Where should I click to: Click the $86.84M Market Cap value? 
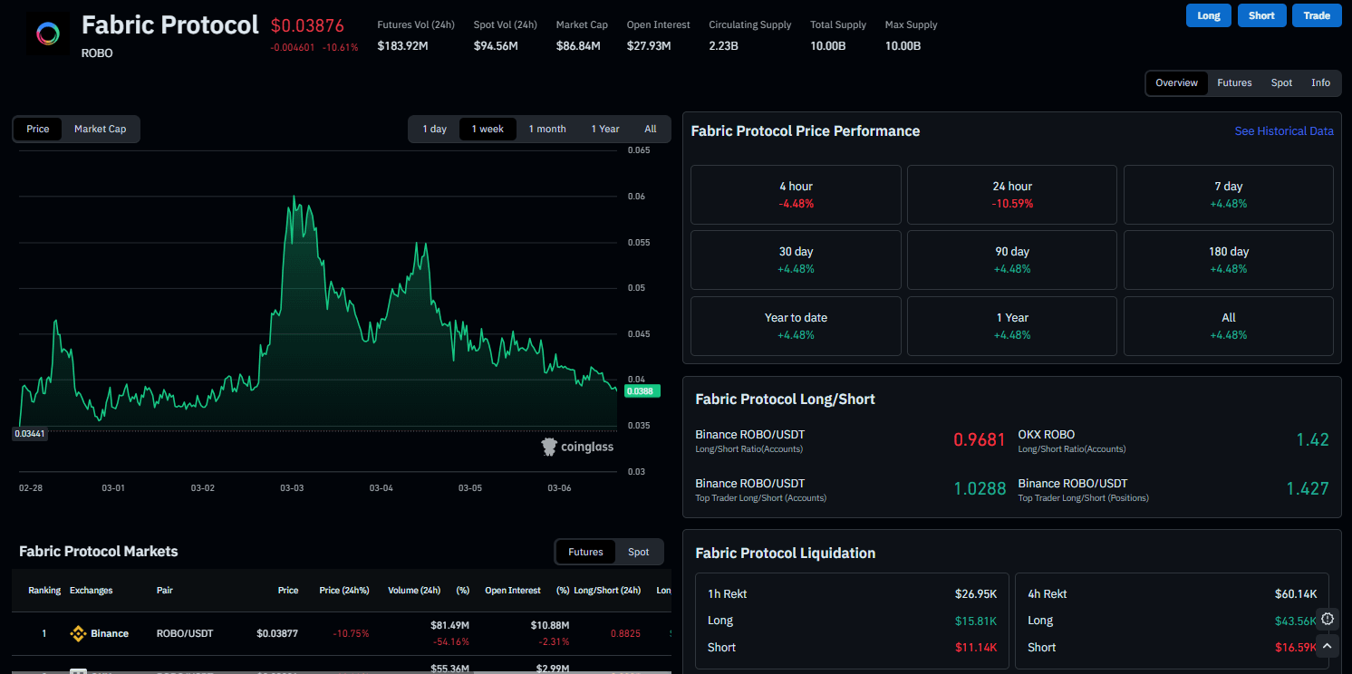(x=579, y=46)
